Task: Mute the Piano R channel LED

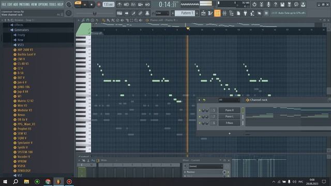Action: click(200, 110)
